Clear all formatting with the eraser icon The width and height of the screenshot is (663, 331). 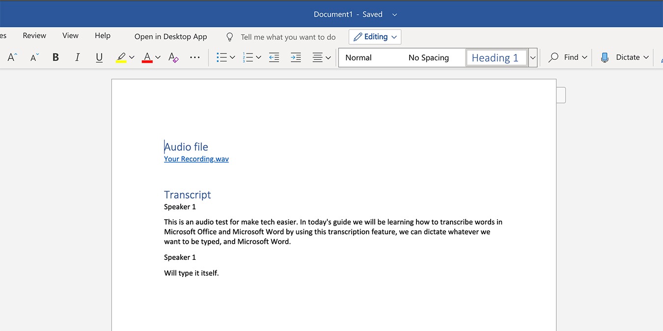(x=173, y=57)
